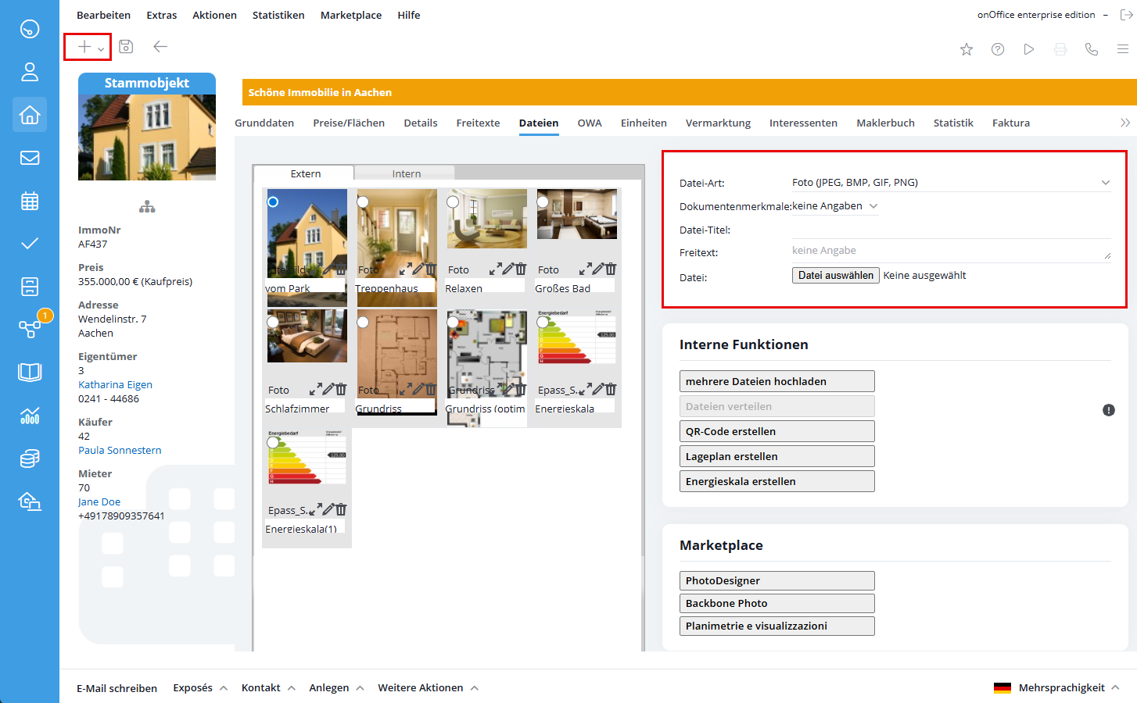The image size is (1137, 703).
Task: Select the Großes Bad photo radio button
Action: [543, 202]
